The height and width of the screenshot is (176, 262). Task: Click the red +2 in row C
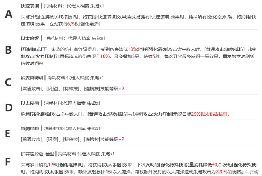(x=121, y=89)
